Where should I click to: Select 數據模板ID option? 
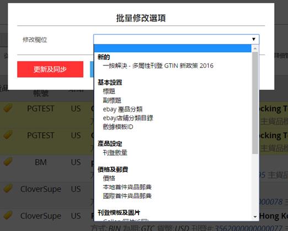[118, 127]
